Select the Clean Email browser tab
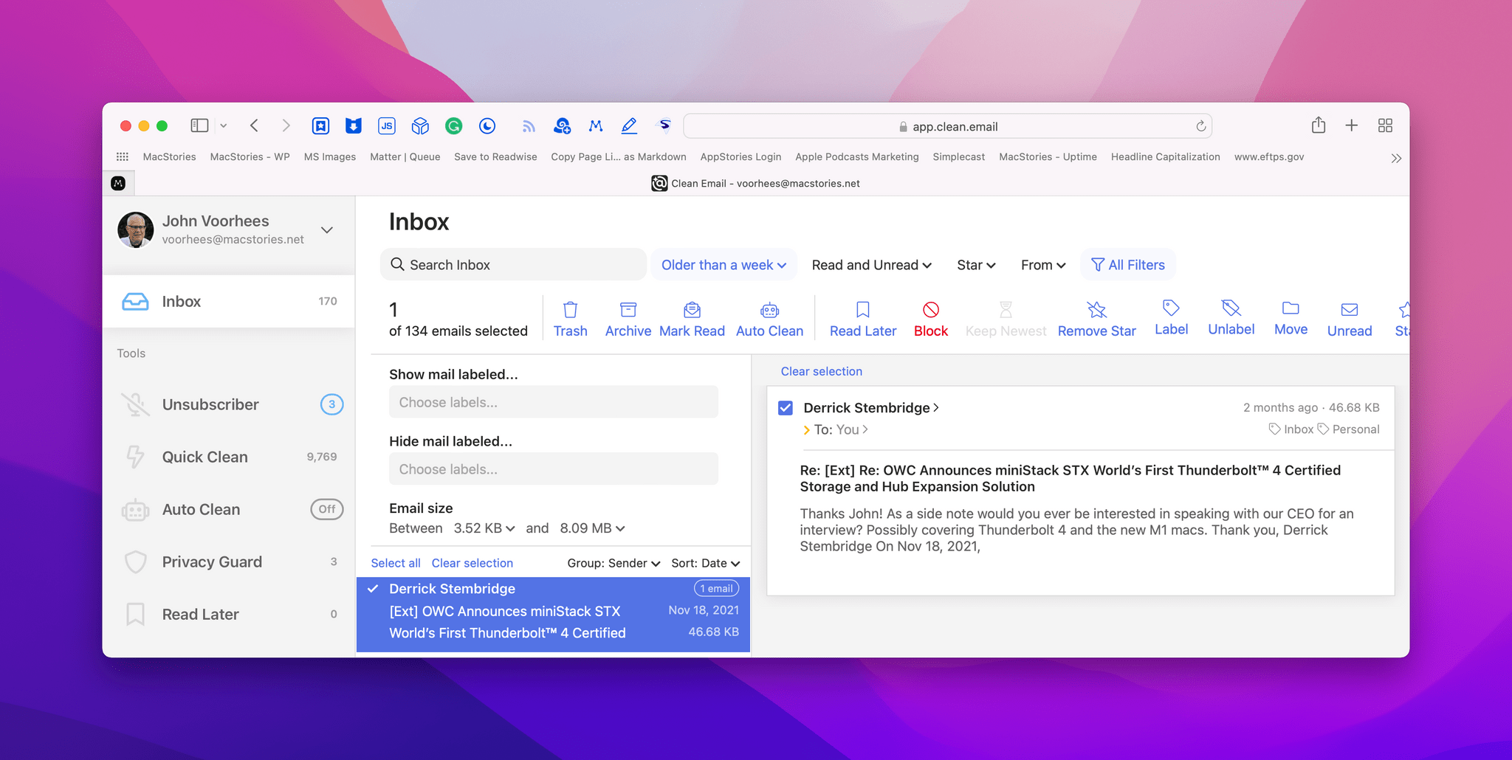 pos(755,183)
